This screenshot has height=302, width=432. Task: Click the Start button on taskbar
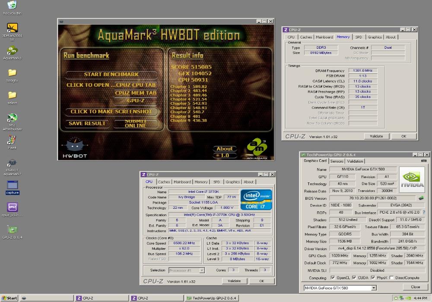coord(9,298)
